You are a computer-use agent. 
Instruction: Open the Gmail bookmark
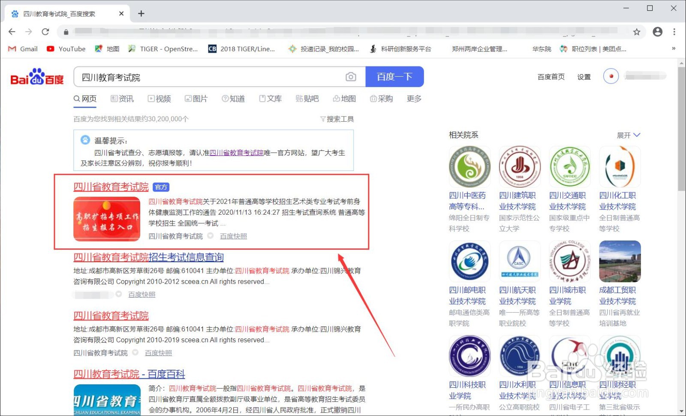coord(23,49)
